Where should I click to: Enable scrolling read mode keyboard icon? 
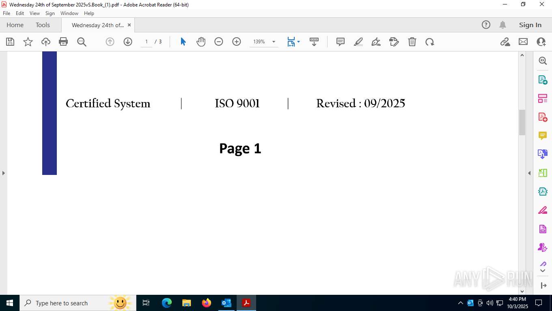[314, 42]
